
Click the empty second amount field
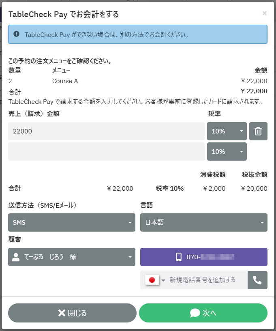click(x=106, y=151)
